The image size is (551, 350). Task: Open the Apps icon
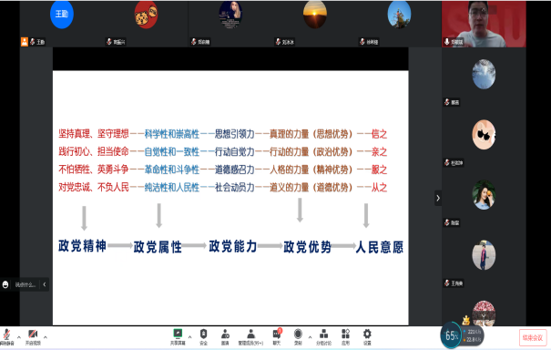pos(346,336)
